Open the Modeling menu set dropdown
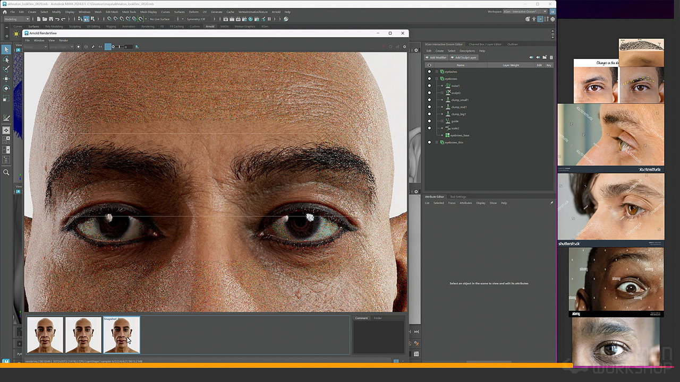This screenshot has width=680, height=382. [x=16, y=19]
